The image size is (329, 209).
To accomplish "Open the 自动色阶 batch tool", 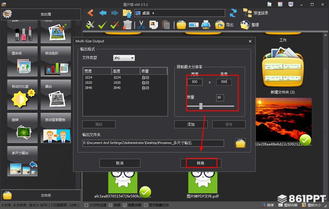I will pyautogui.click(x=56, y=61).
